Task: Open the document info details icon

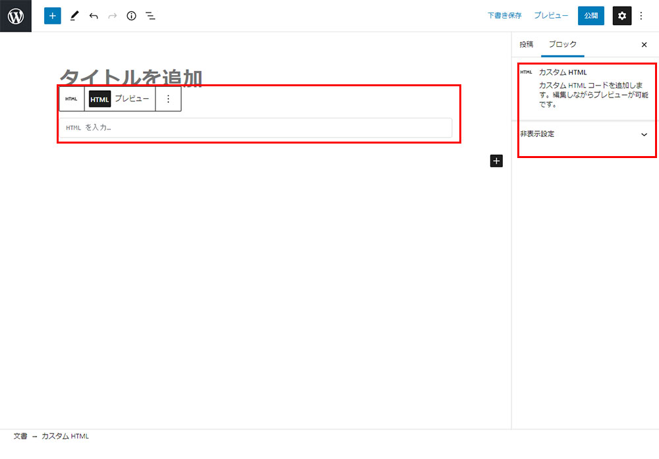Action: tap(132, 16)
